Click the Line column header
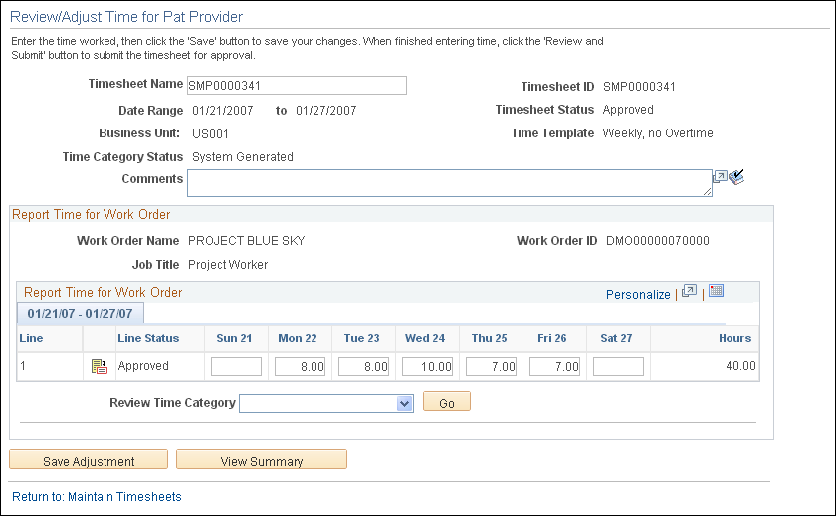Screen dimensions: 836x516 point(31,338)
